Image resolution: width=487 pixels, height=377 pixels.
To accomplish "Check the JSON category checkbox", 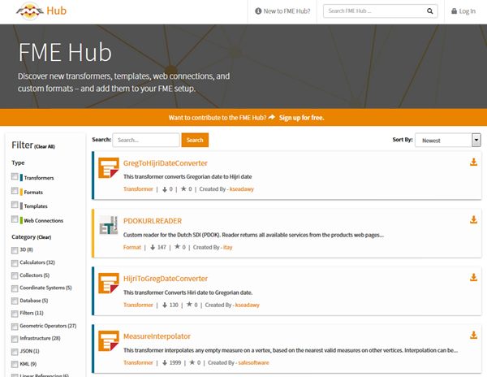I will coord(15,352).
